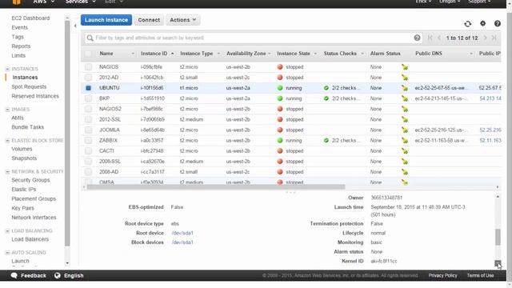Viewport: 512px width, 288px height.
Task: Click the alarm icon for 2008-SSL row
Action: 405,162
